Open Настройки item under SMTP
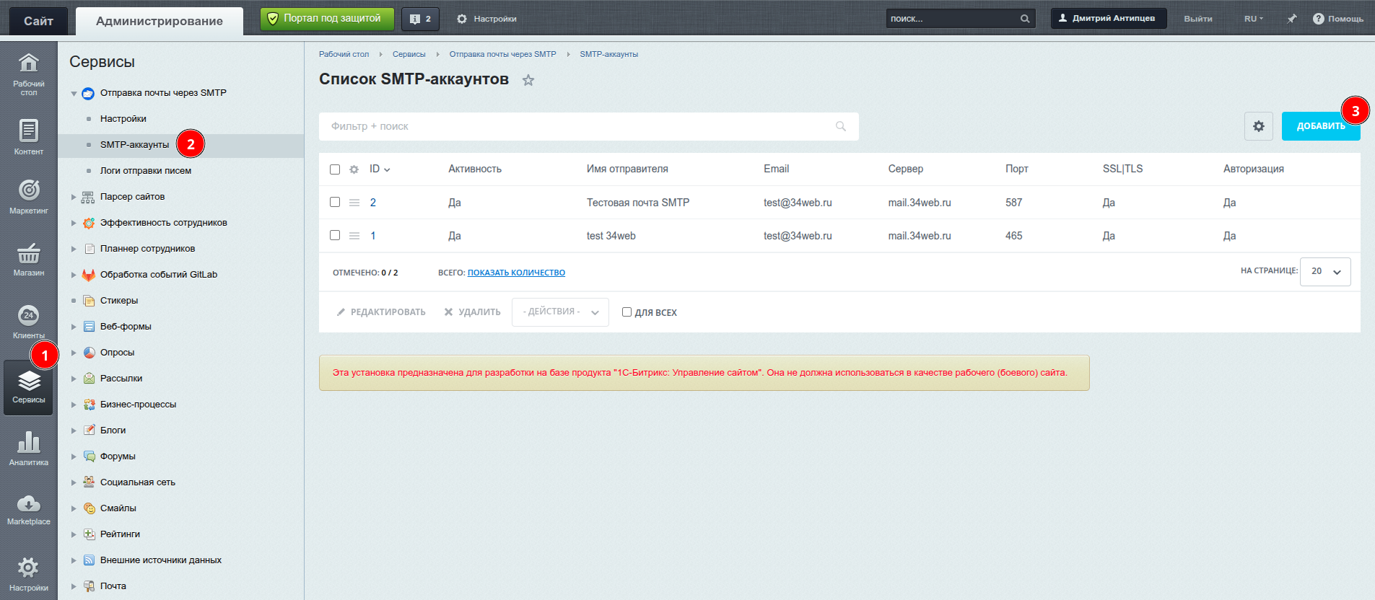1375x600 pixels. point(123,119)
